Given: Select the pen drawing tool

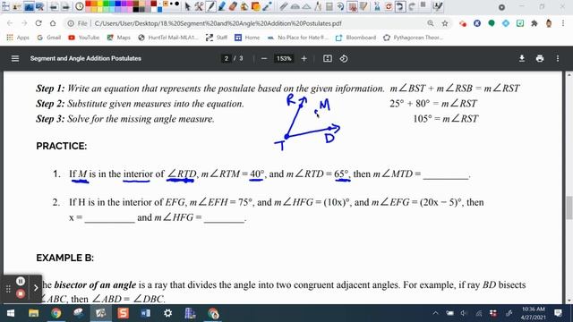Looking at the screenshot, I should (x=211, y=6).
